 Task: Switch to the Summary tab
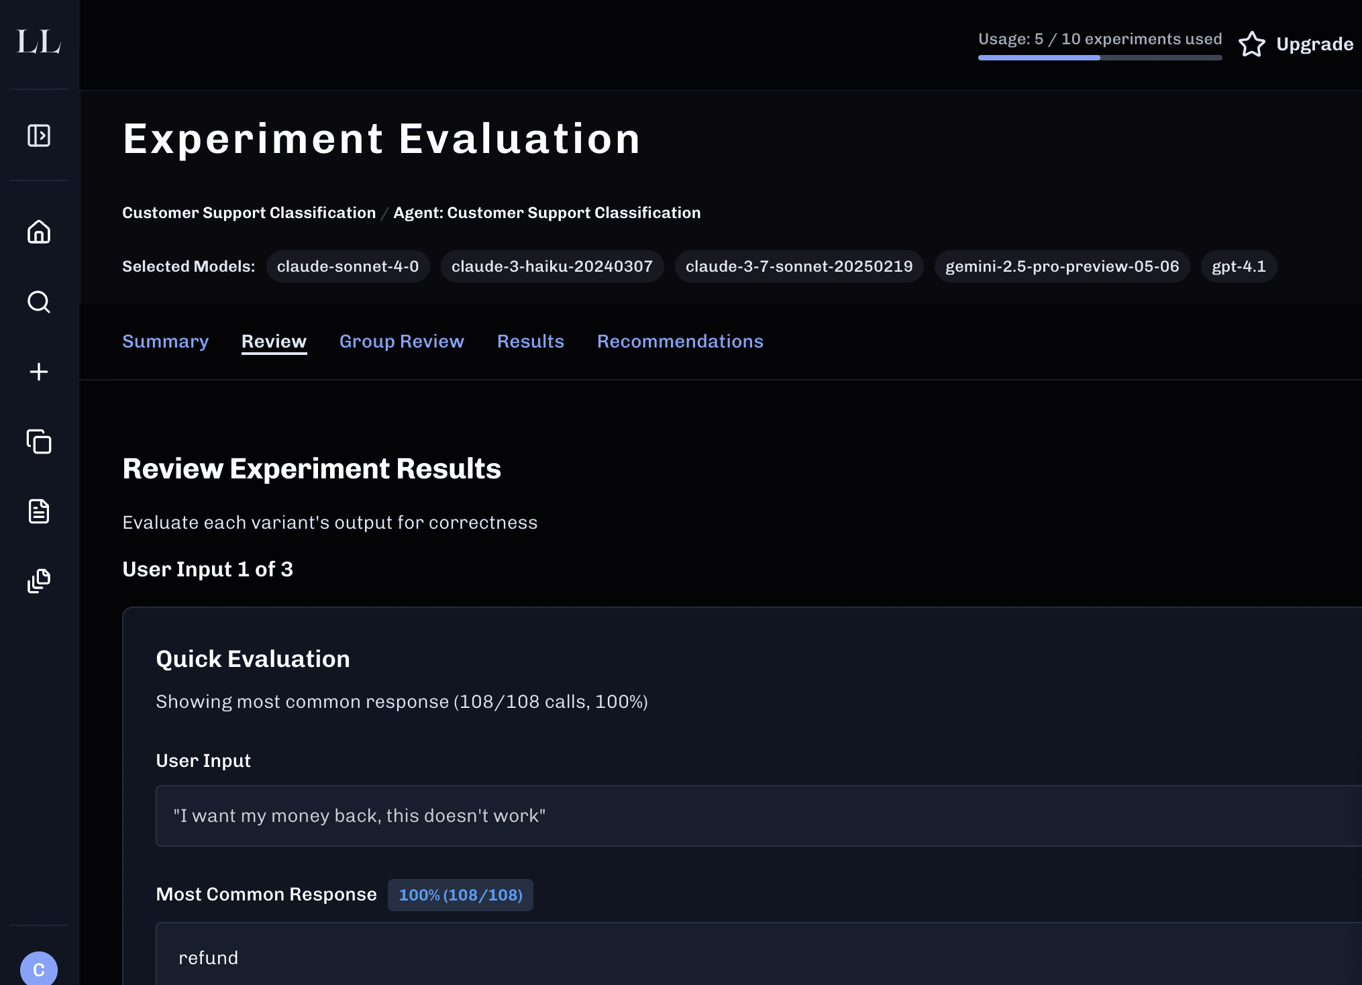pos(165,342)
